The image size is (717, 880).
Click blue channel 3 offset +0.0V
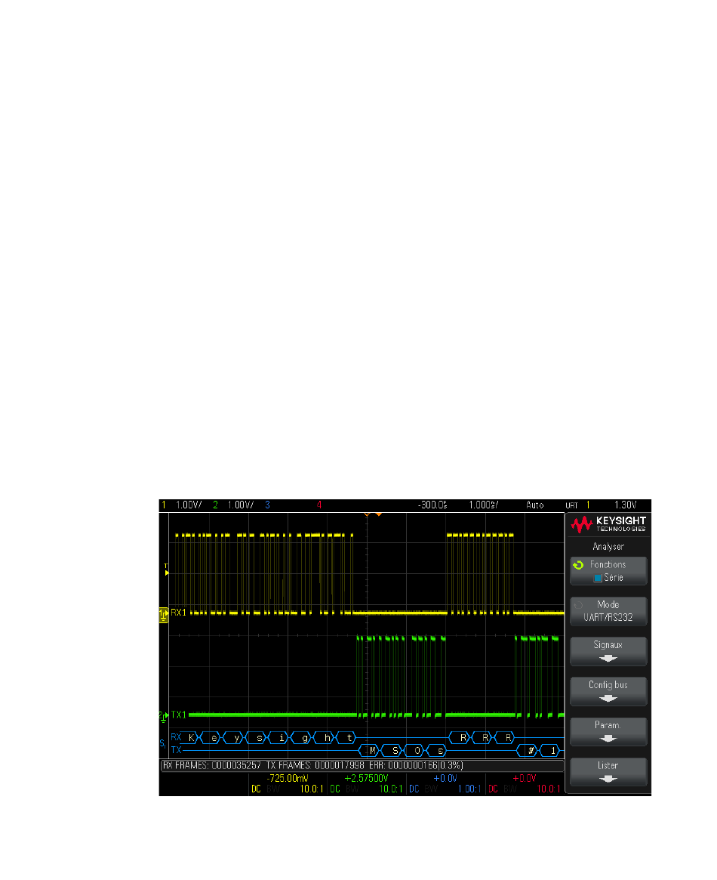(x=445, y=779)
